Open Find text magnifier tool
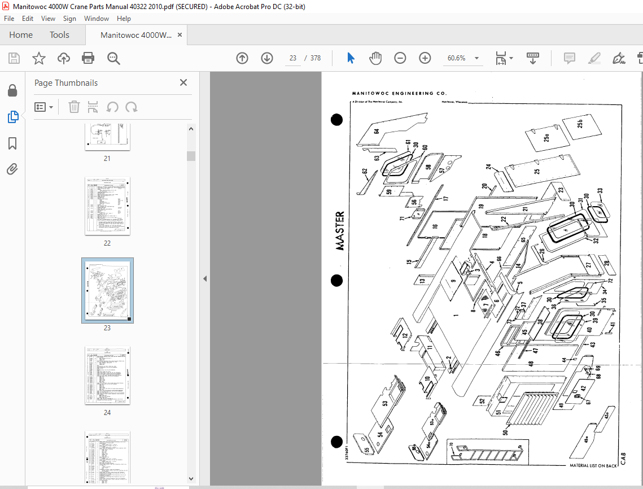The image size is (643, 489). (113, 58)
